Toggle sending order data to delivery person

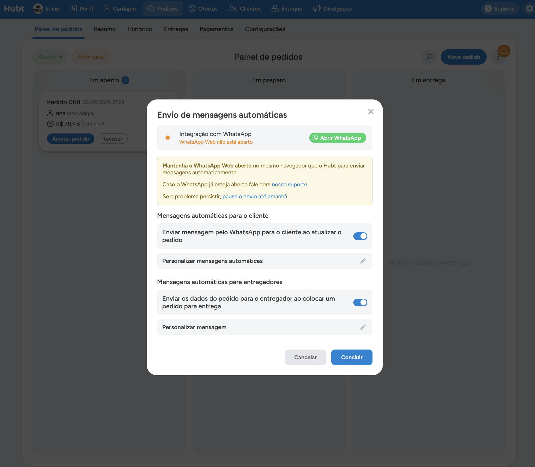(x=360, y=302)
